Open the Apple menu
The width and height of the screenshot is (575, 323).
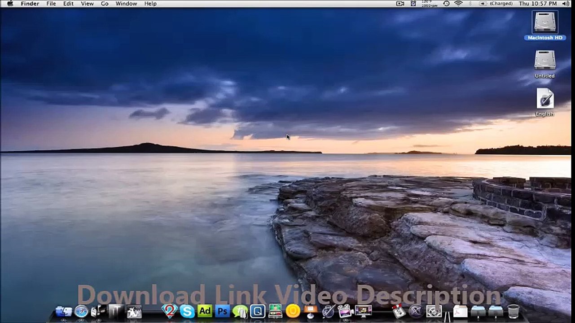click(10, 4)
